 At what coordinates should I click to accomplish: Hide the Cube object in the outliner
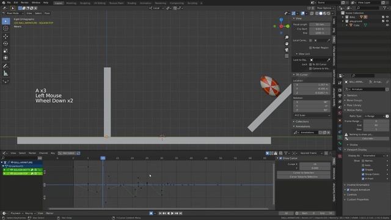tap(387, 25)
